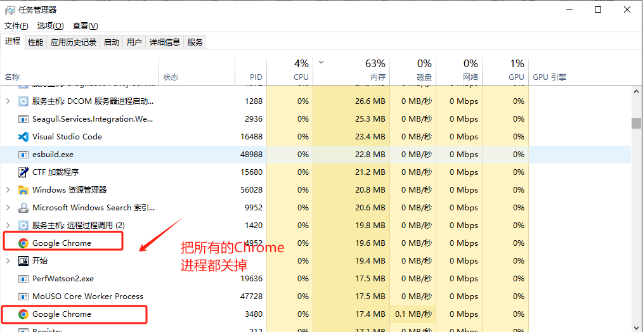Select the Visual Studio Code process row
The width and height of the screenshot is (643, 332).
(315, 136)
